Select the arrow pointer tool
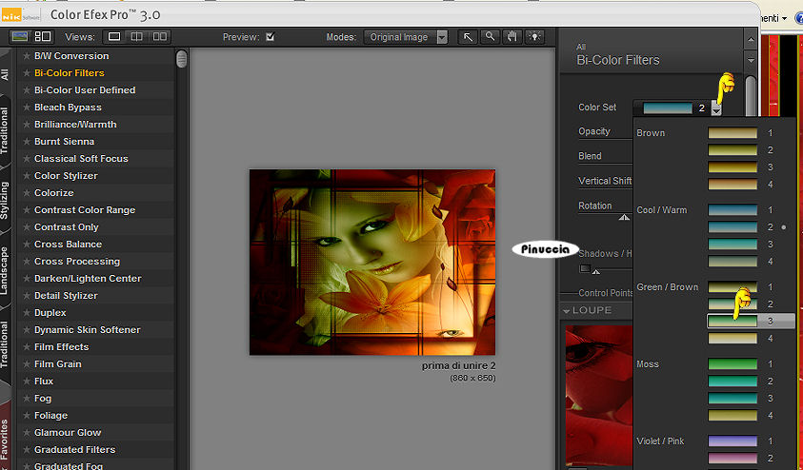Viewport: 803px width, 470px height. (468, 37)
